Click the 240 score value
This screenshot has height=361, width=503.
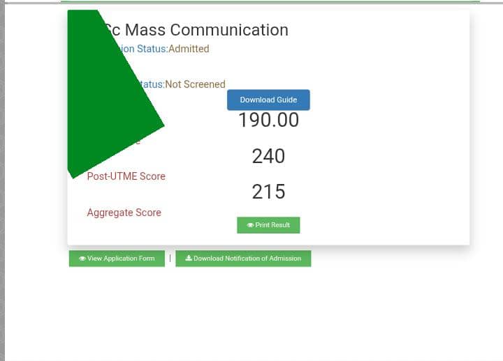[268, 156]
